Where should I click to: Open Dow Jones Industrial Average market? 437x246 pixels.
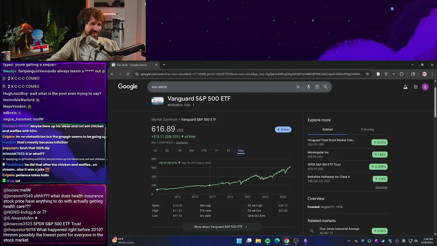pyautogui.click(x=348, y=231)
